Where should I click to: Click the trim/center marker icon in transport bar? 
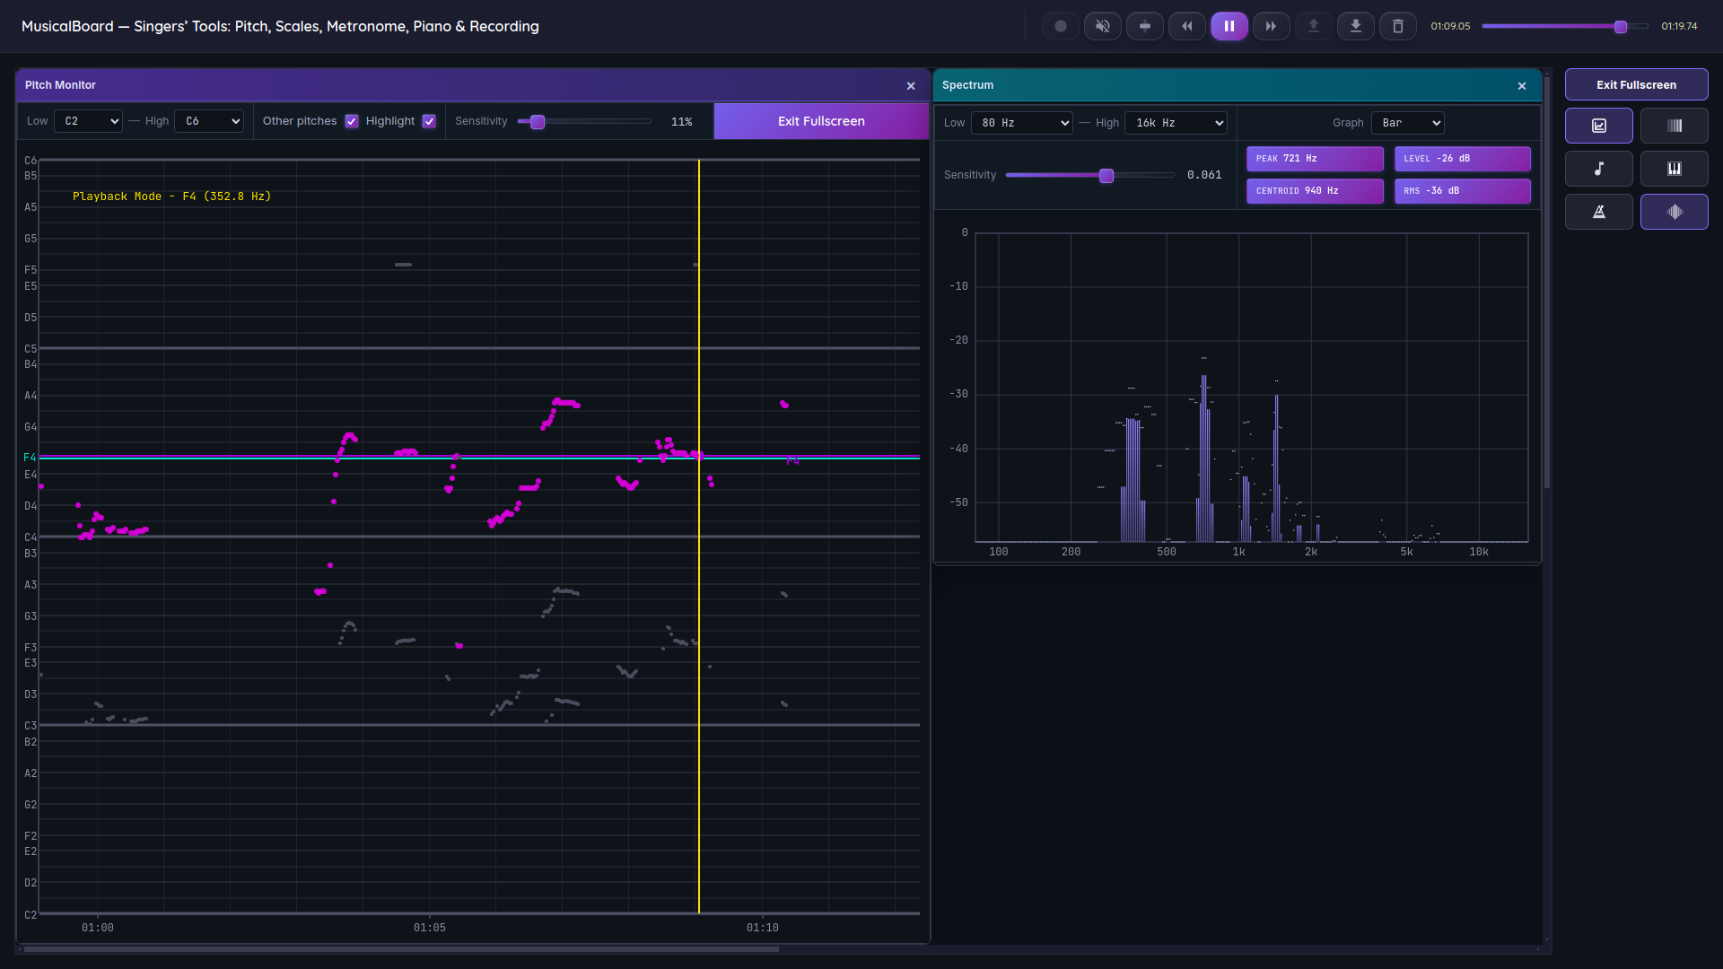pyautogui.click(x=1144, y=26)
